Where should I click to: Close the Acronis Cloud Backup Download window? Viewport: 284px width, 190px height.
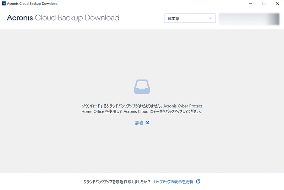277,4
